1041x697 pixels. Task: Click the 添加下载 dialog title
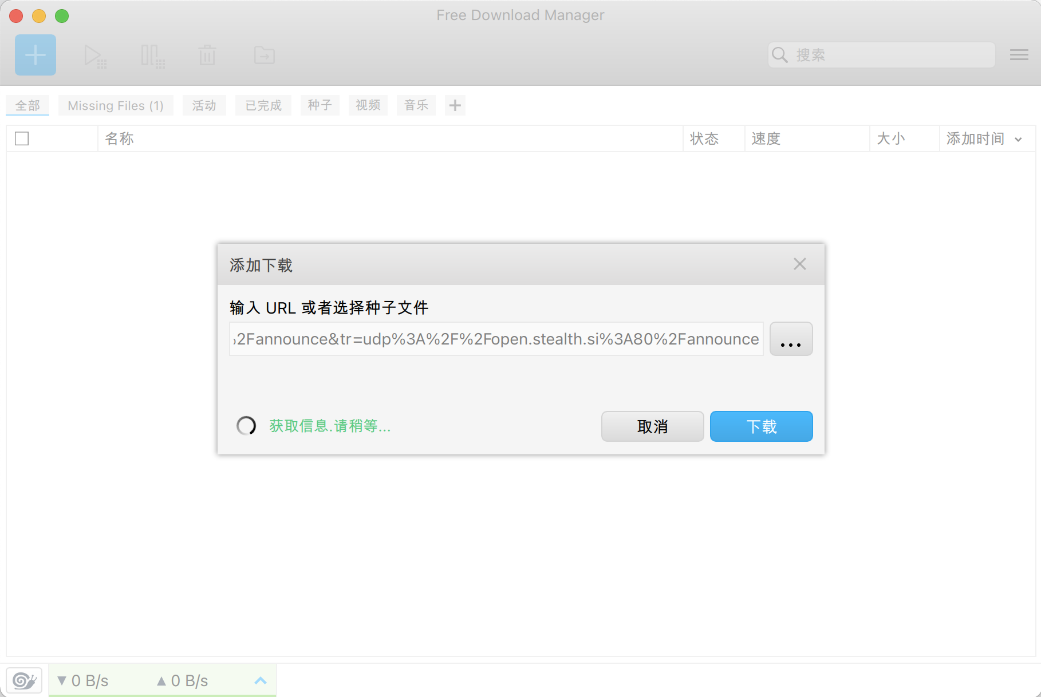point(261,265)
